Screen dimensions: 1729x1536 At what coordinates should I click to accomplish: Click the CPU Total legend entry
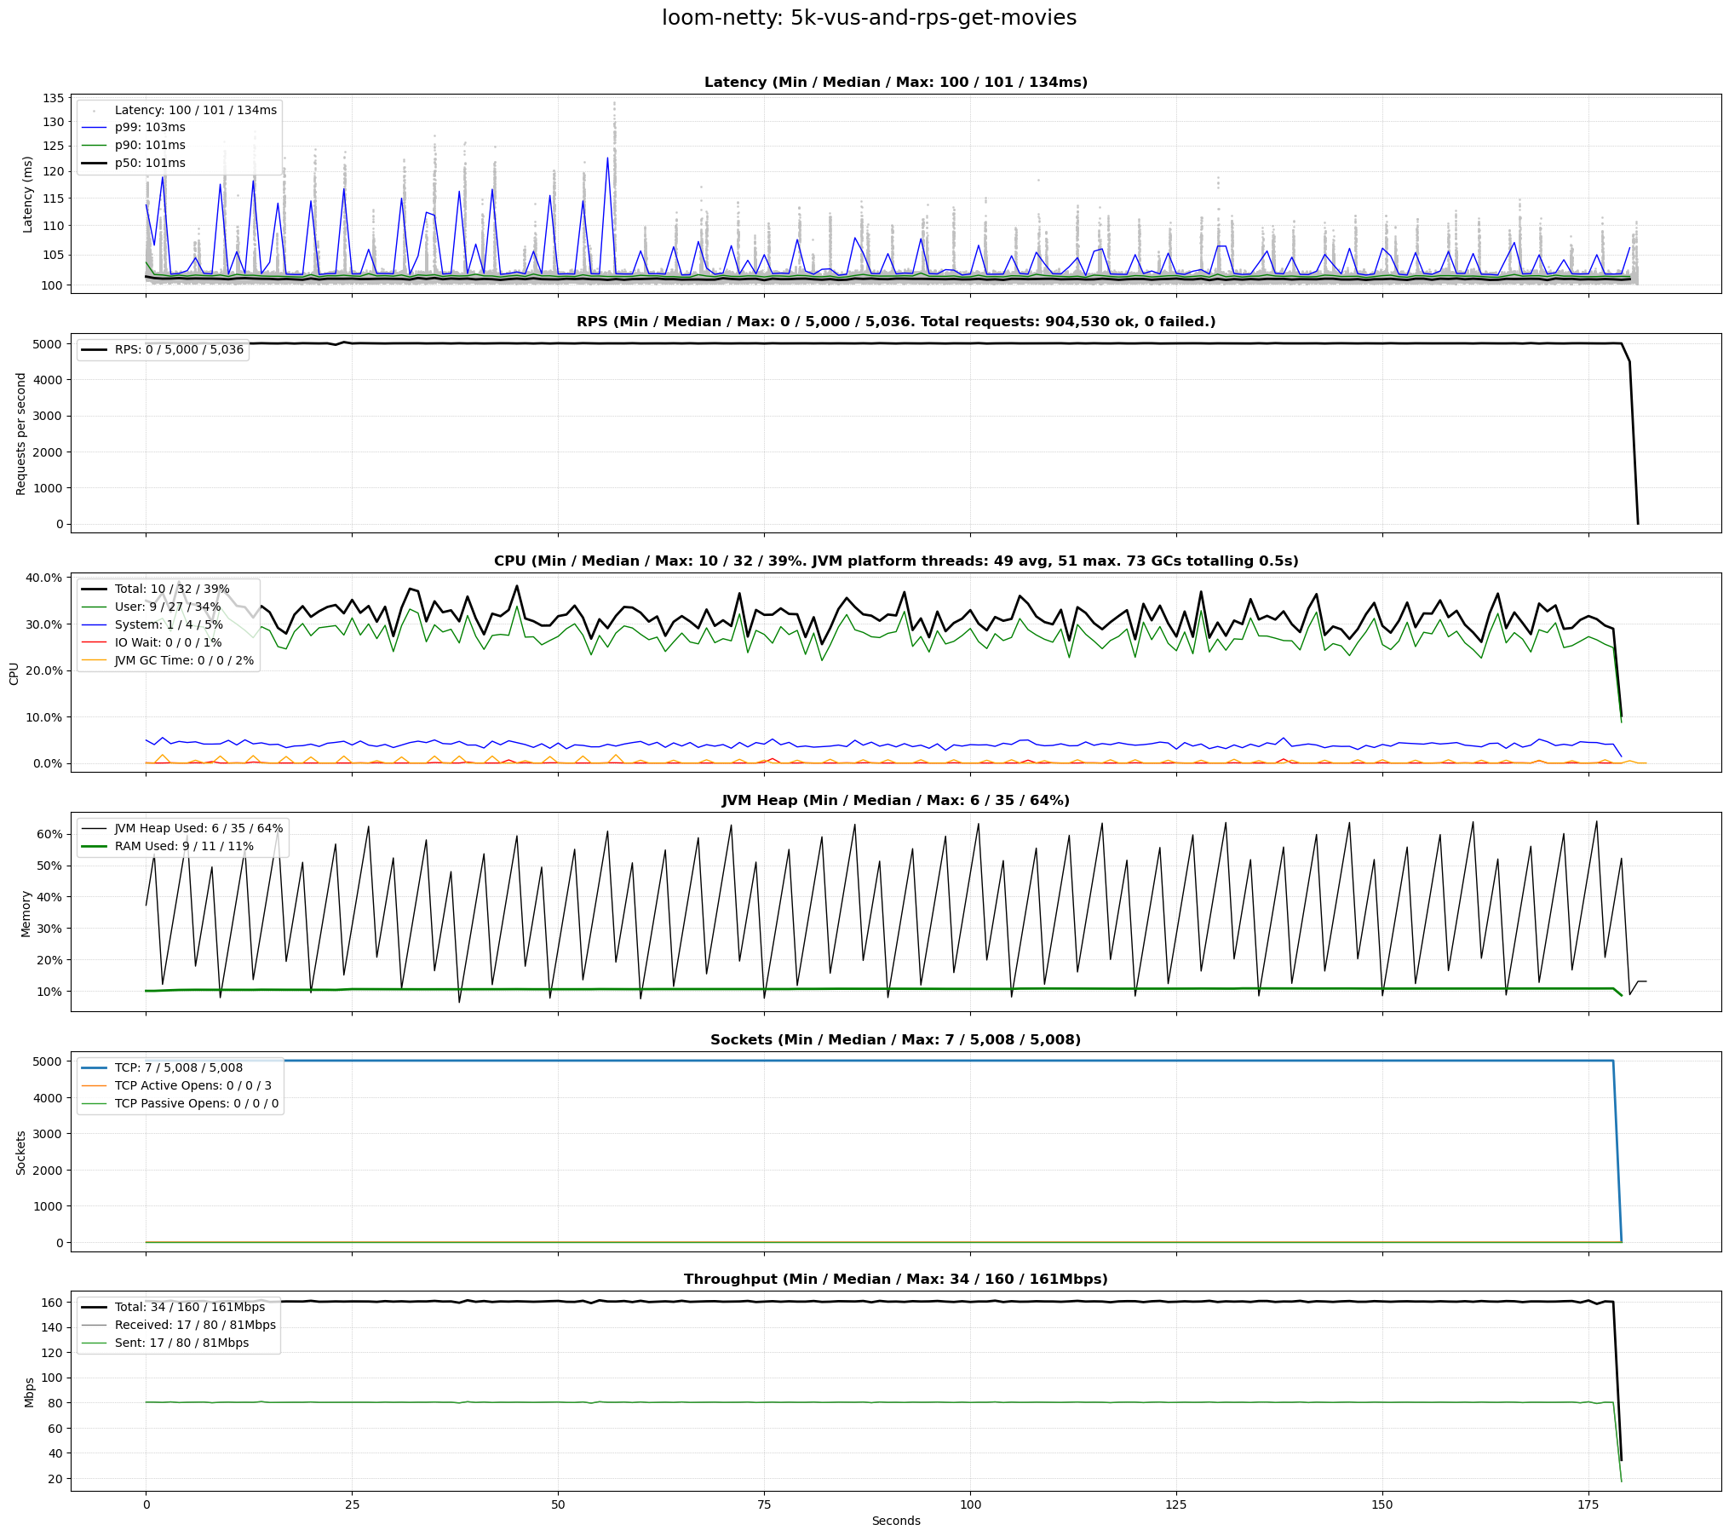(x=172, y=589)
